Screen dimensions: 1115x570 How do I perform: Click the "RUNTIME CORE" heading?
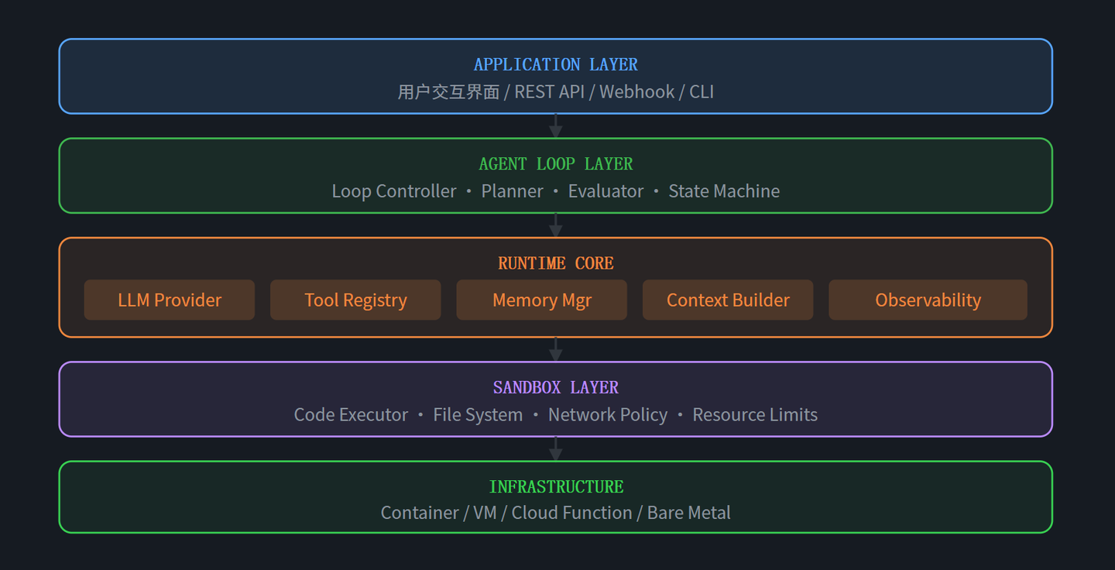coord(556,263)
